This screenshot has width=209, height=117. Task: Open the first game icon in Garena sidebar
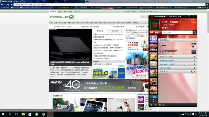coord(154,39)
